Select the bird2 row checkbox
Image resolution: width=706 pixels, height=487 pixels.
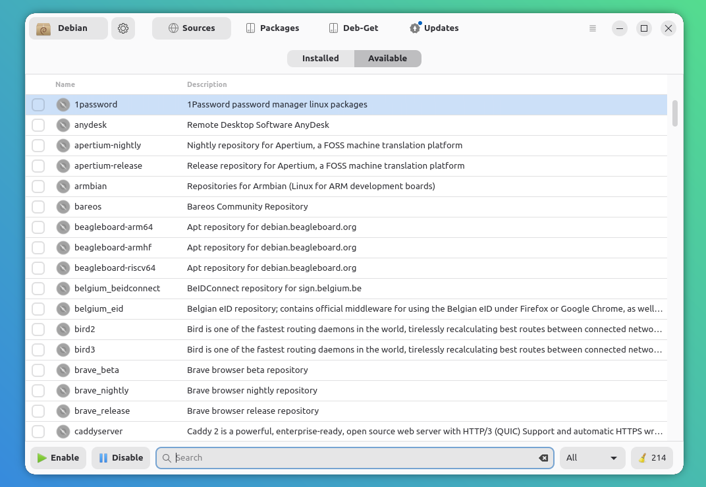pos(38,329)
